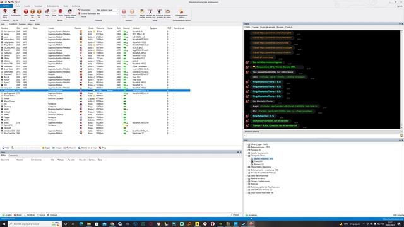Expand the Hourly Tournaments tree node
Image resolution: width=404 pixels, height=227 pixels.
[x=246, y=153]
